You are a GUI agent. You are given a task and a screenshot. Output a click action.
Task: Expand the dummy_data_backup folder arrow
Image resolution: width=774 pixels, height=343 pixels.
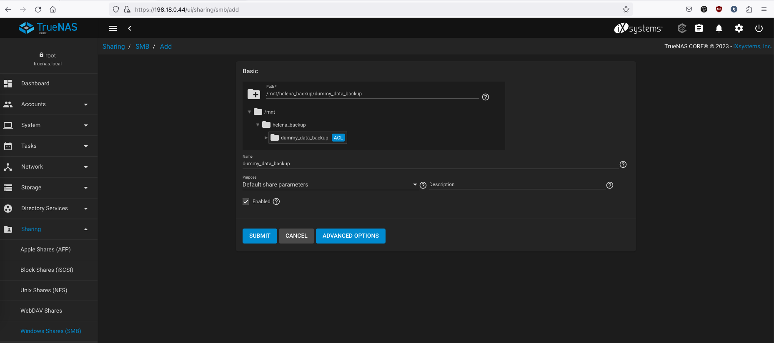pos(266,138)
